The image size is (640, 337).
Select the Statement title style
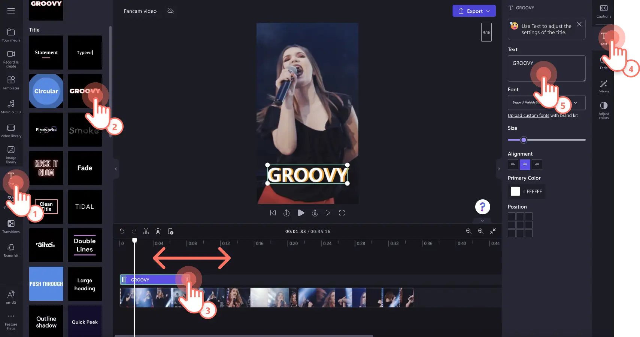coord(46,52)
